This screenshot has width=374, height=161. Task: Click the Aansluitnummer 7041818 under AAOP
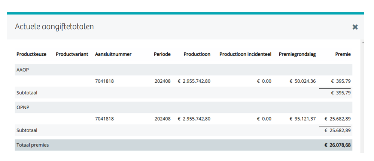[104, 81]
